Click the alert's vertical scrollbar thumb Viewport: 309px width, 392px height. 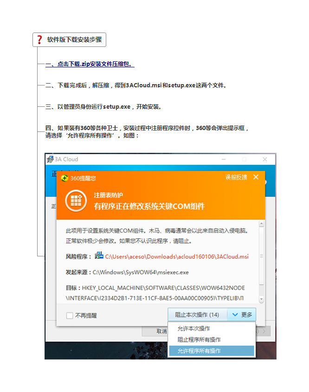coord(261,256)
